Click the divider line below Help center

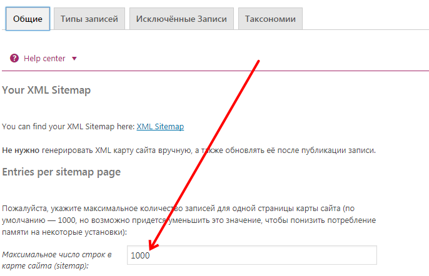[x=214, y=72]
